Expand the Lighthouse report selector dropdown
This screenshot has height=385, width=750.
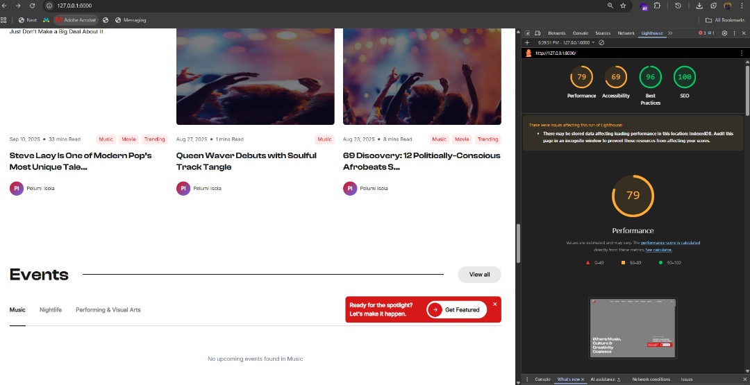pyautogui.click(x=592, y=42)
